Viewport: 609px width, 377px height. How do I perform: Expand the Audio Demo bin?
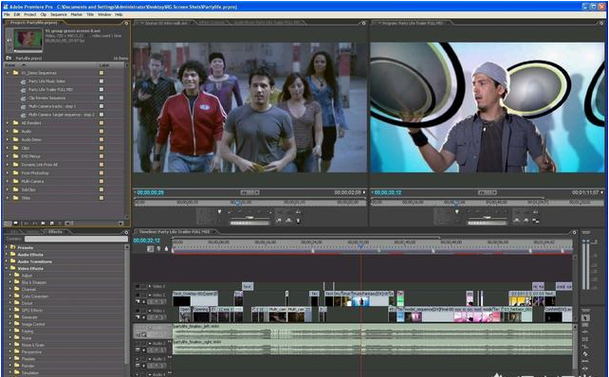coord(8,139)
